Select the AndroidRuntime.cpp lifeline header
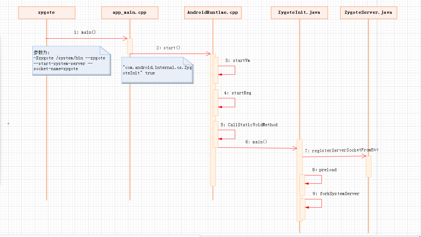Image resolution: width=421 pixels, height=237 pixels. tap(212, 13)
